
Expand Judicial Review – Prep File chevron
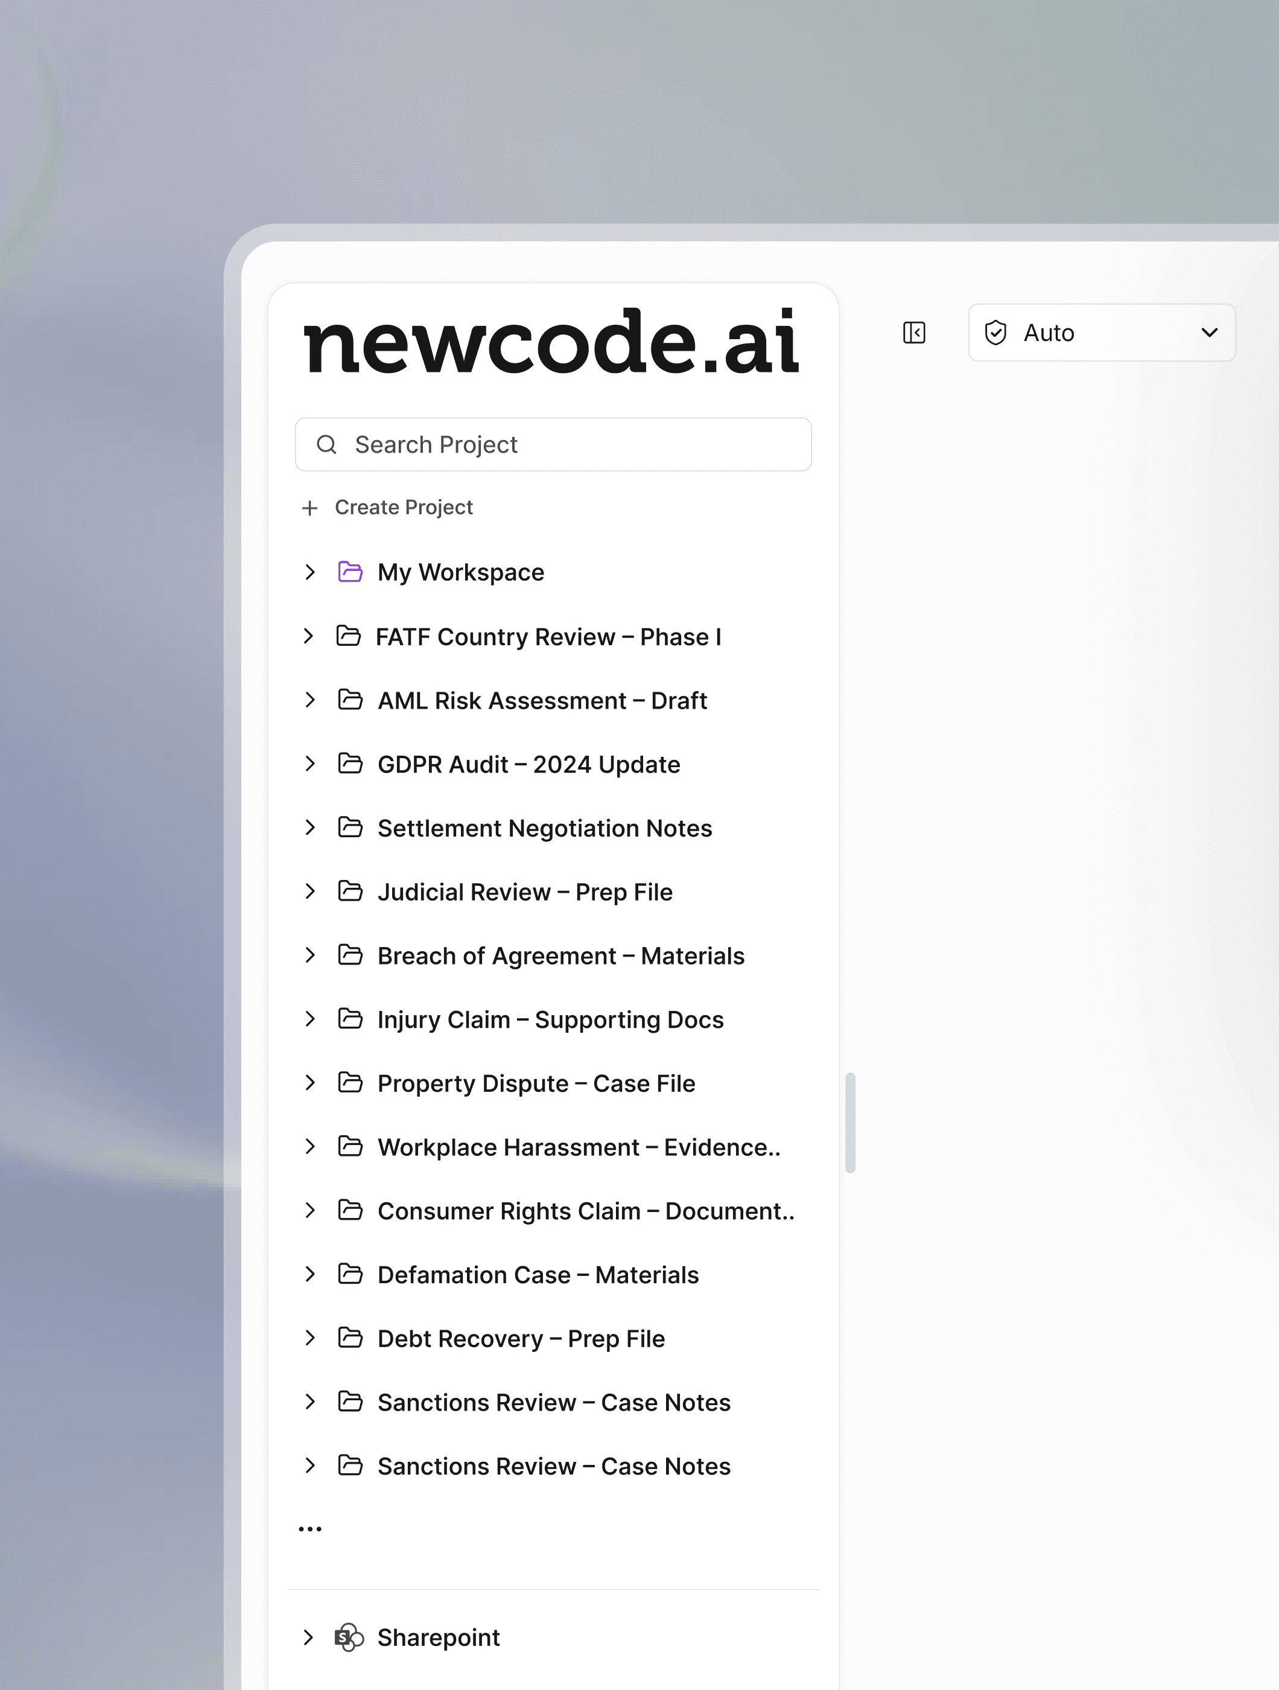pos(309,891)
